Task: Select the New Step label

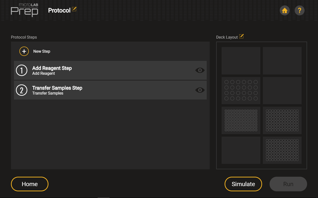Action: (42, 51)
